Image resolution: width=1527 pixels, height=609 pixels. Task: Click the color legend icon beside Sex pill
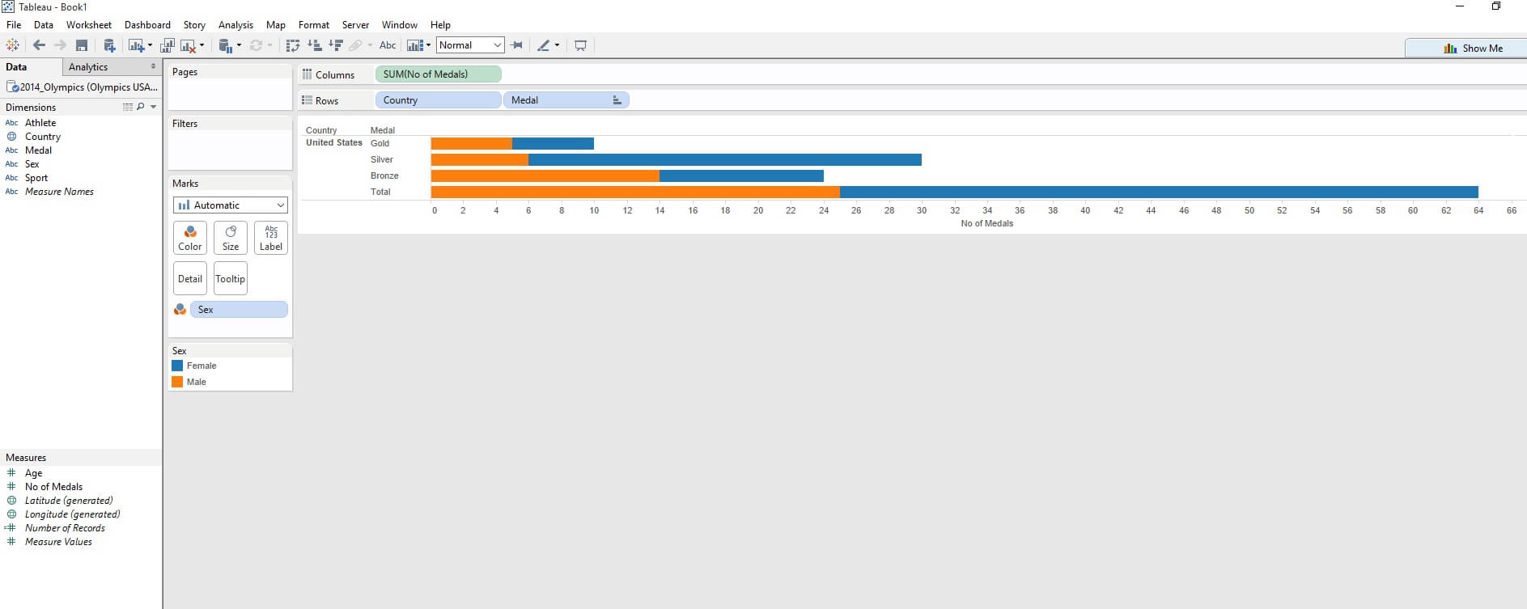click(x=180, y=310)
